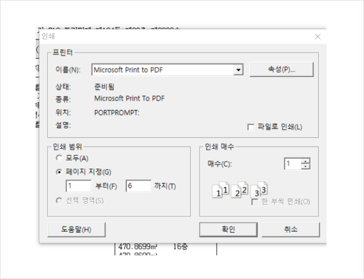The width and height of the screenshot is (364, 279).
Task: Open the printer name dropdown arrow
Action: click(238, 70)
